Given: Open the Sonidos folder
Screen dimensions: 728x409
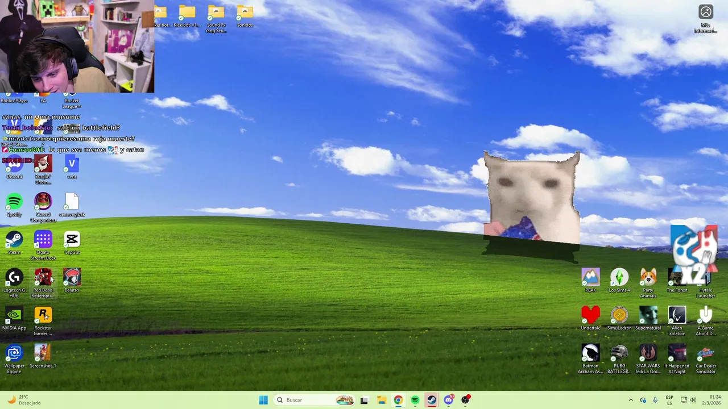Looking at the screenshot, I should (245, 16).
